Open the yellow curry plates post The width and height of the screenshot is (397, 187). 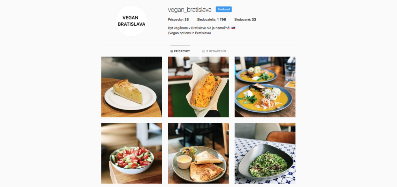[265, 87]
